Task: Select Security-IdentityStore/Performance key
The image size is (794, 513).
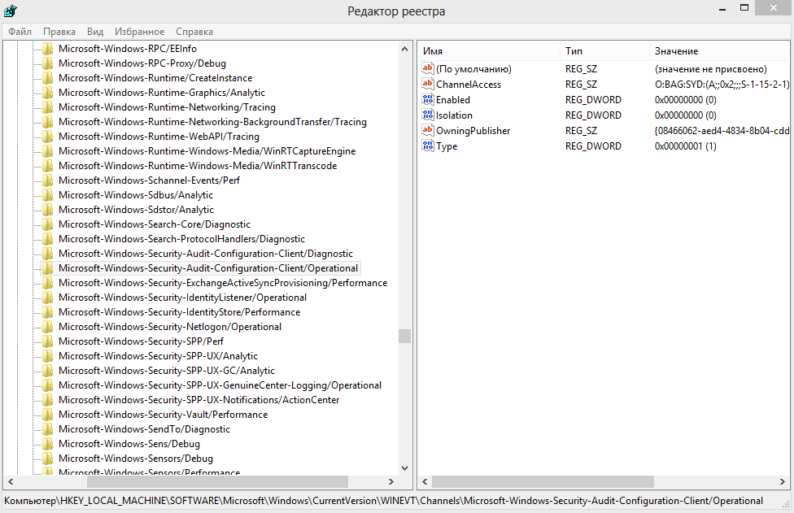Action: point(180,312)
